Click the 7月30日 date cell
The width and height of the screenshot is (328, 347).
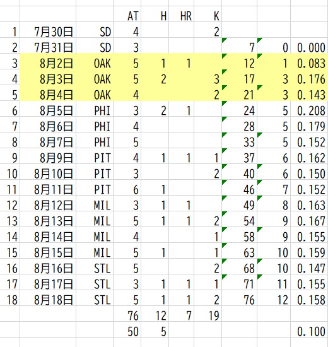[48, 30]
